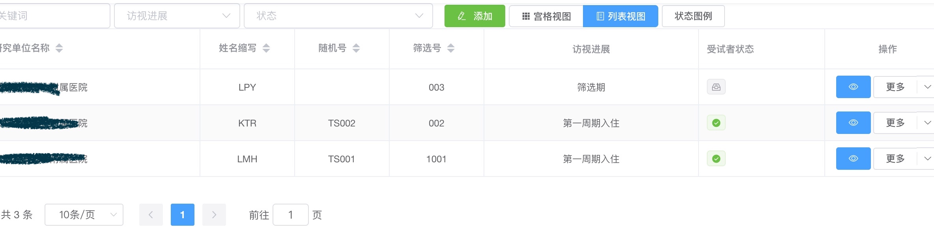Image resolution: width=934 pixels, height=234 pixels.
Task: Open the 10条/页 page size dropdown
Action: coord(84,215)
